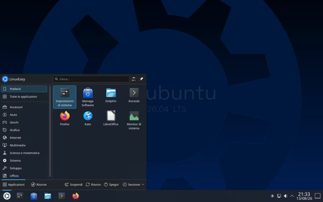Open the clock showing 21:33
Image resolution: width=323 pixels, height=202 pixels.
tap(304, 196)
